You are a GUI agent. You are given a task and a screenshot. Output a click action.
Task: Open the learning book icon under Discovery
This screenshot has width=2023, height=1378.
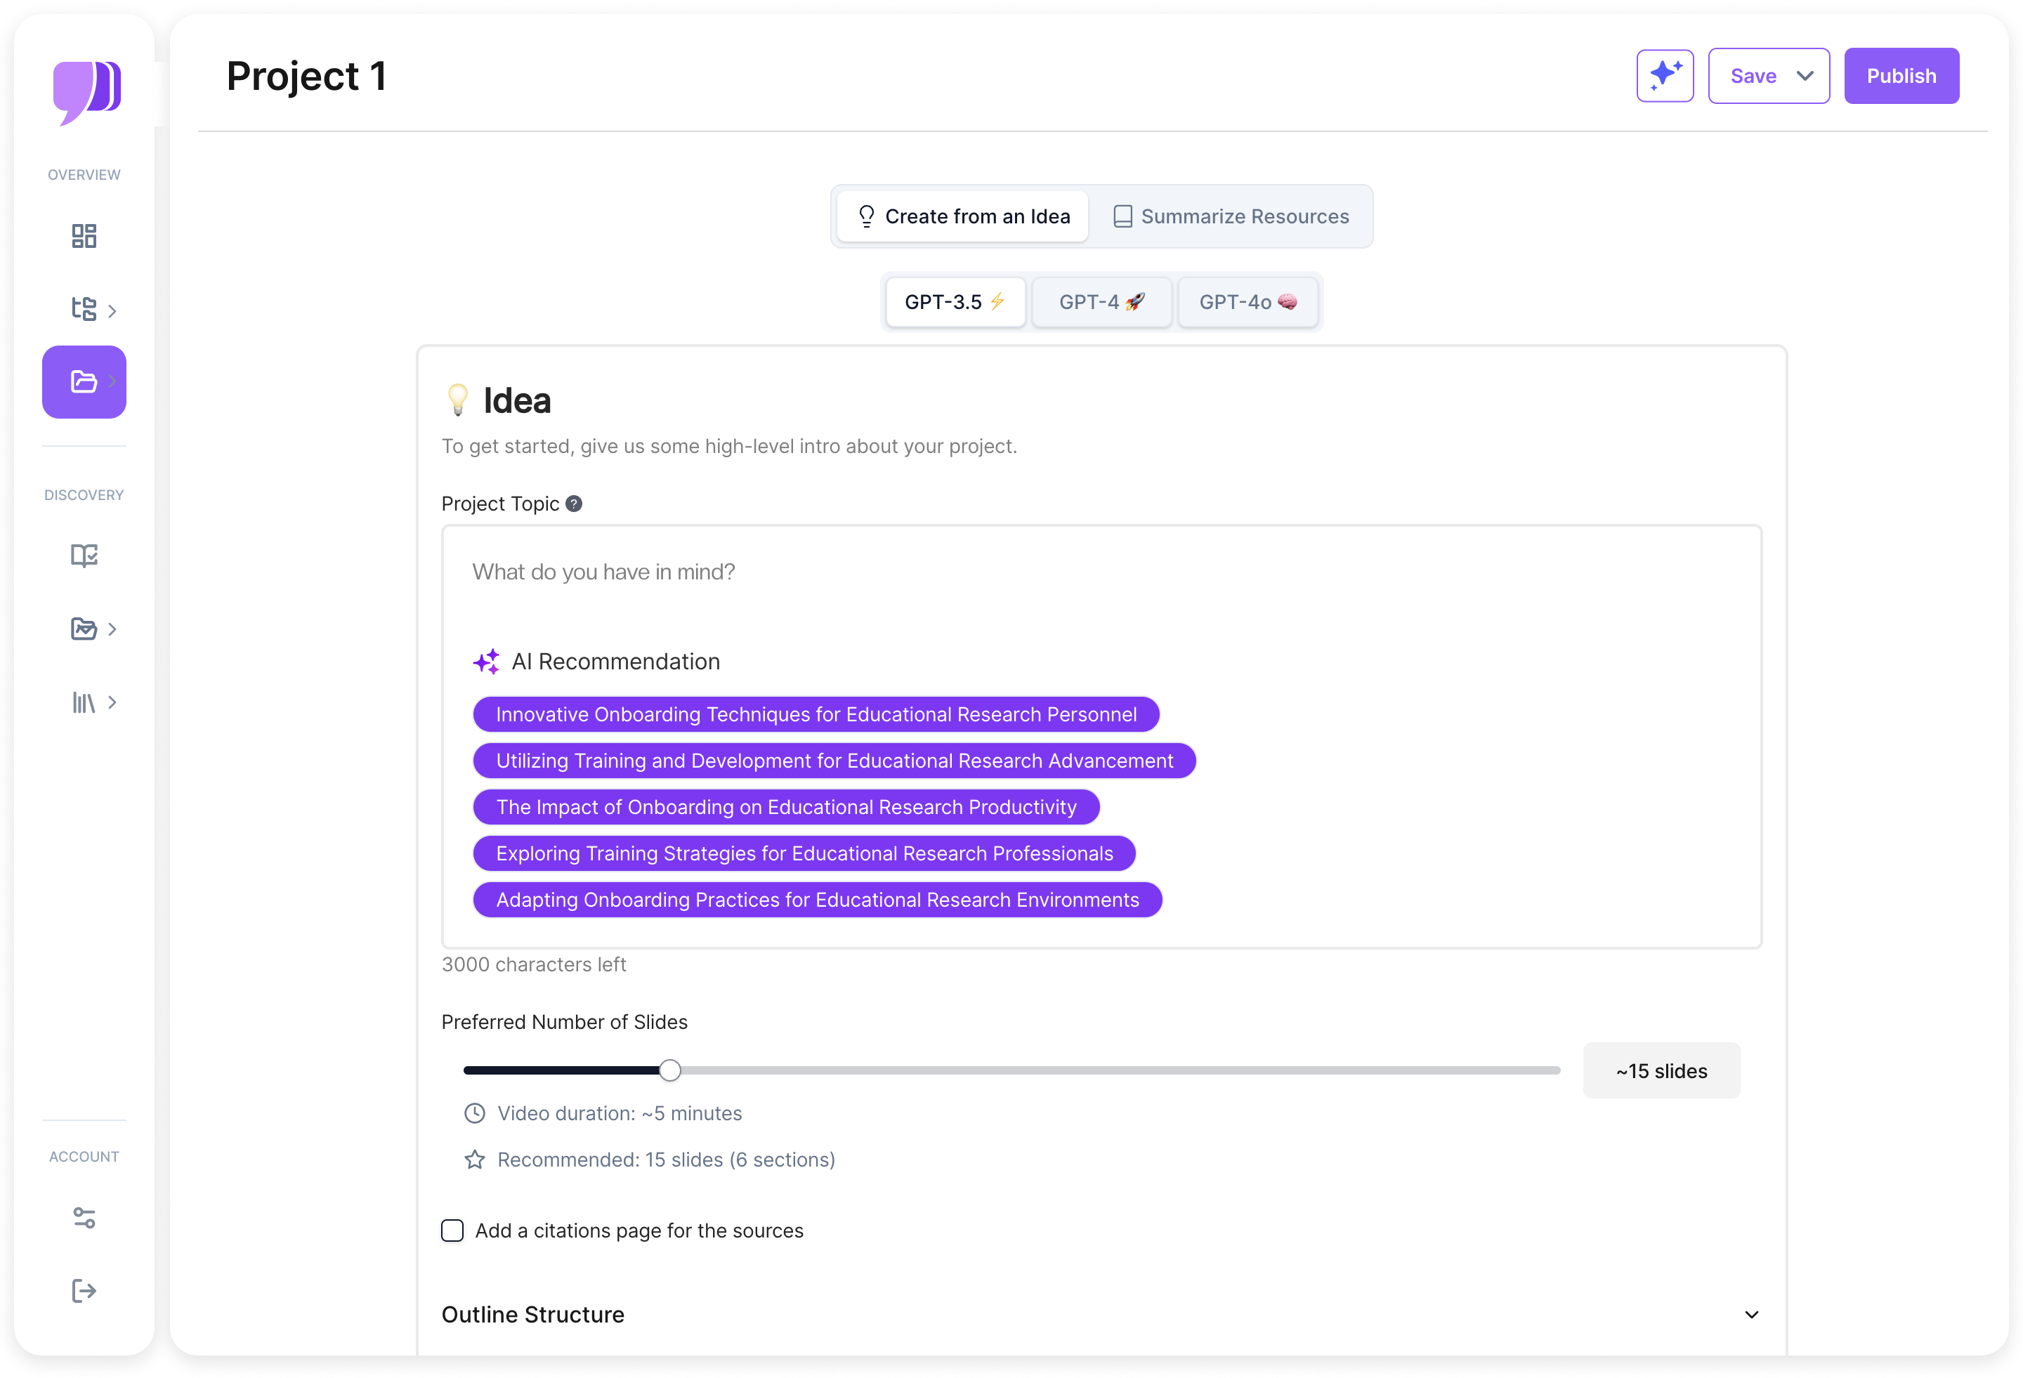(x=84, y=556)
